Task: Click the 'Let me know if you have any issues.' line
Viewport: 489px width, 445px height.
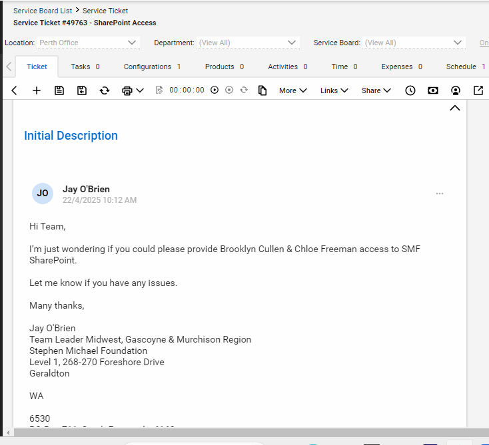Action: click(x=103, y=283)
